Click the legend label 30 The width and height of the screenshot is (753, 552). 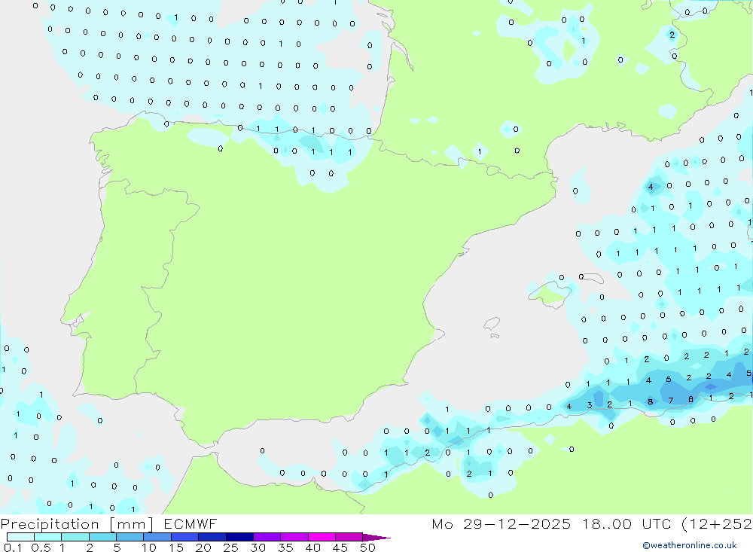(x=258, y=547)
